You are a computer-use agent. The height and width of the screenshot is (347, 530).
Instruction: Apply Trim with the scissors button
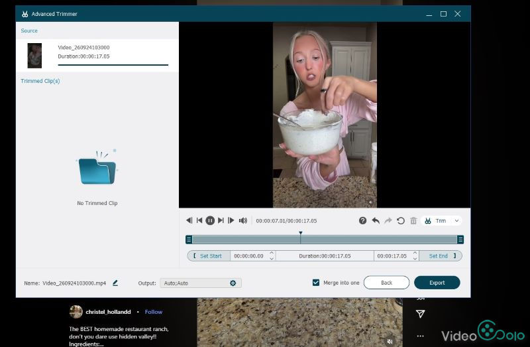click(436, 221)
